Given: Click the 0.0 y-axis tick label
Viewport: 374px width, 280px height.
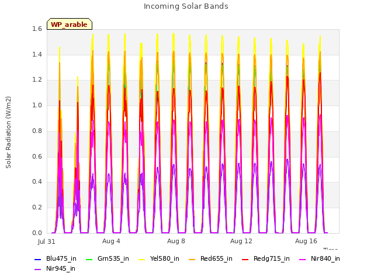Looking at the screenshot, I should pos(37,233).
